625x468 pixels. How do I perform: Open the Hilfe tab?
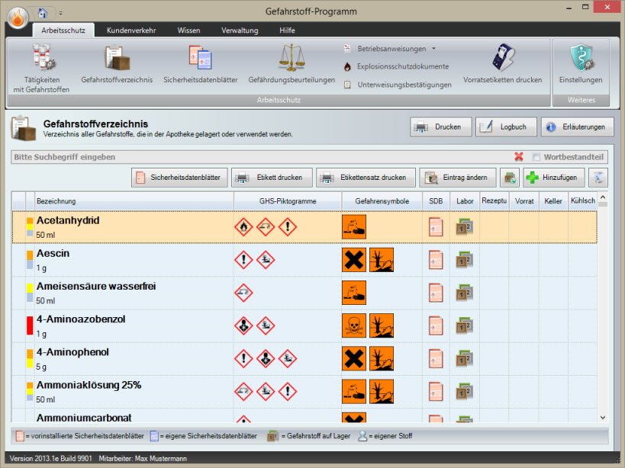pyautogui.click(x=287, y=30)
